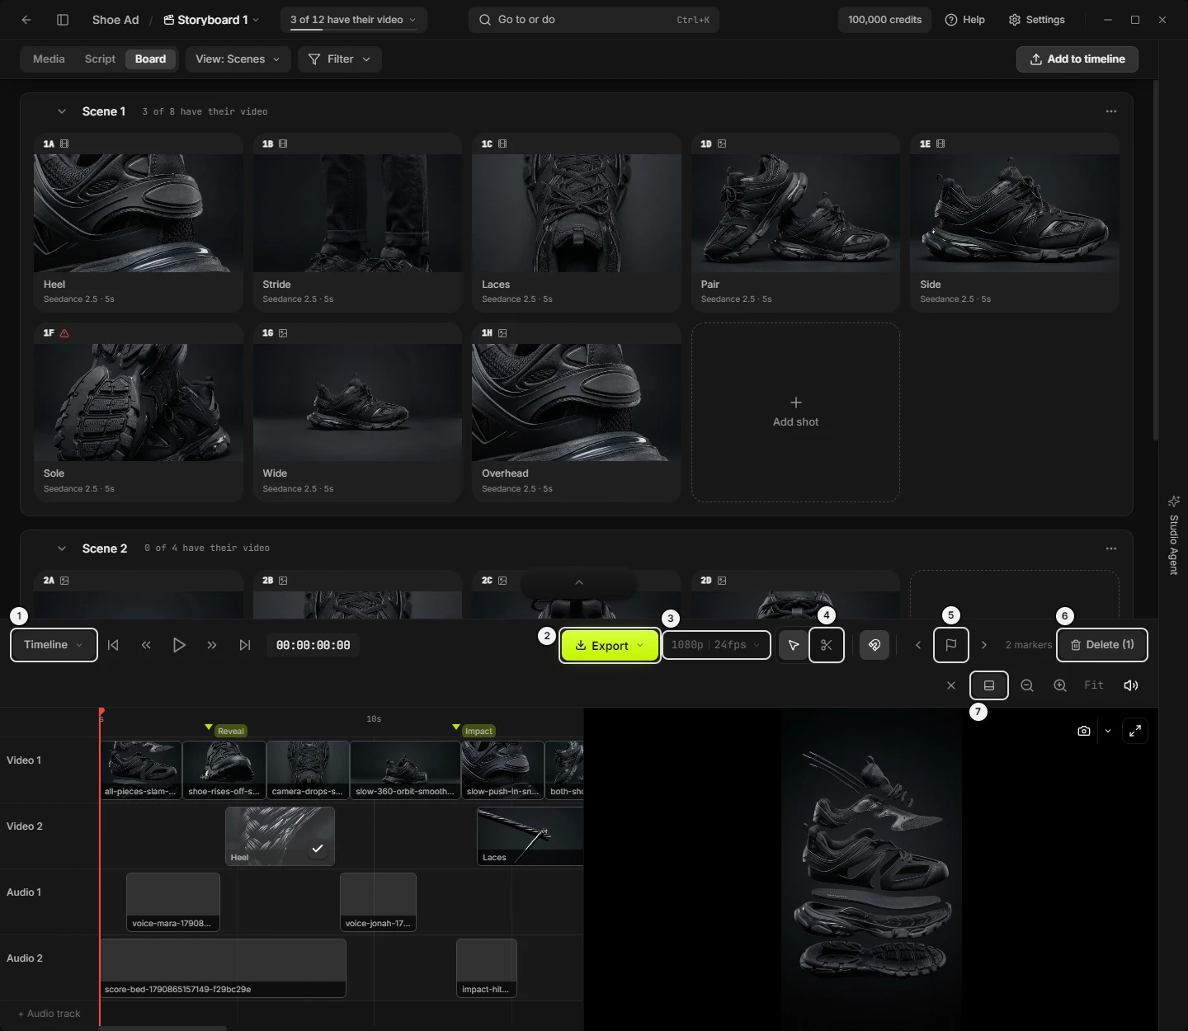Go back with the top-left arrow icon
Screen dimensions: 1188x1031
(x=26, y=20)
